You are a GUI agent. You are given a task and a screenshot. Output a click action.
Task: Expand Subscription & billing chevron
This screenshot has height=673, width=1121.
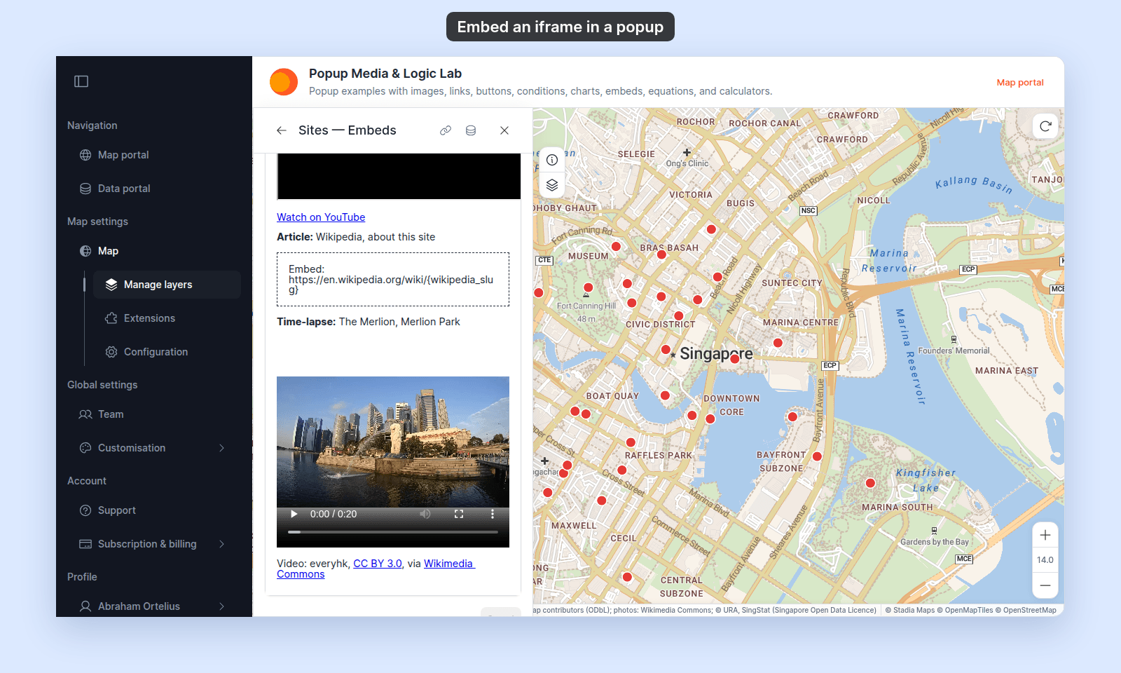222,544
